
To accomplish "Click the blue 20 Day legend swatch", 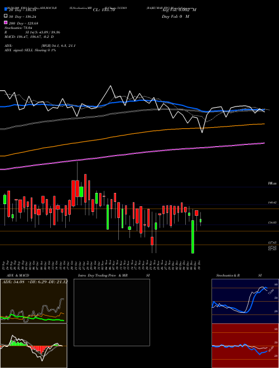I will [6, 9].
